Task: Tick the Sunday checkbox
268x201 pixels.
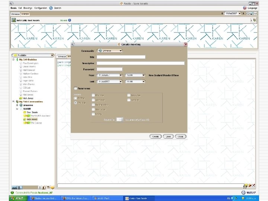Action: pyautogui.click(x=129, y=100)
